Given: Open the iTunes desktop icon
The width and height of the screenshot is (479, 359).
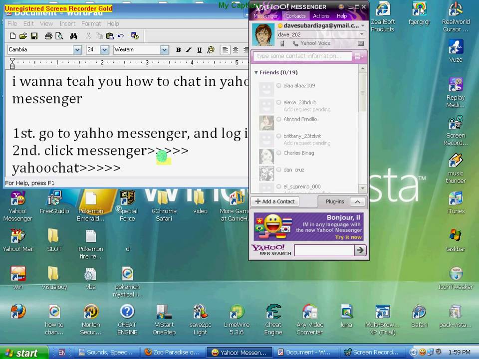Looking at the screenshot, I should click(456, 203).
